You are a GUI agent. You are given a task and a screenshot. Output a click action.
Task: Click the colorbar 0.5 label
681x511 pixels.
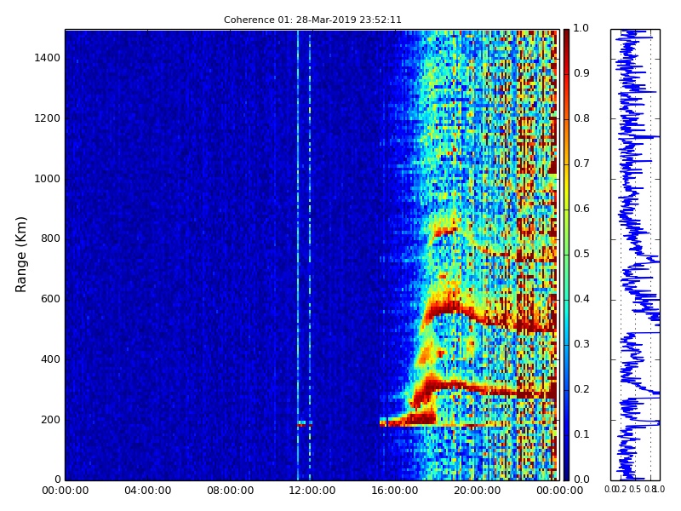[x=581, y=254]
